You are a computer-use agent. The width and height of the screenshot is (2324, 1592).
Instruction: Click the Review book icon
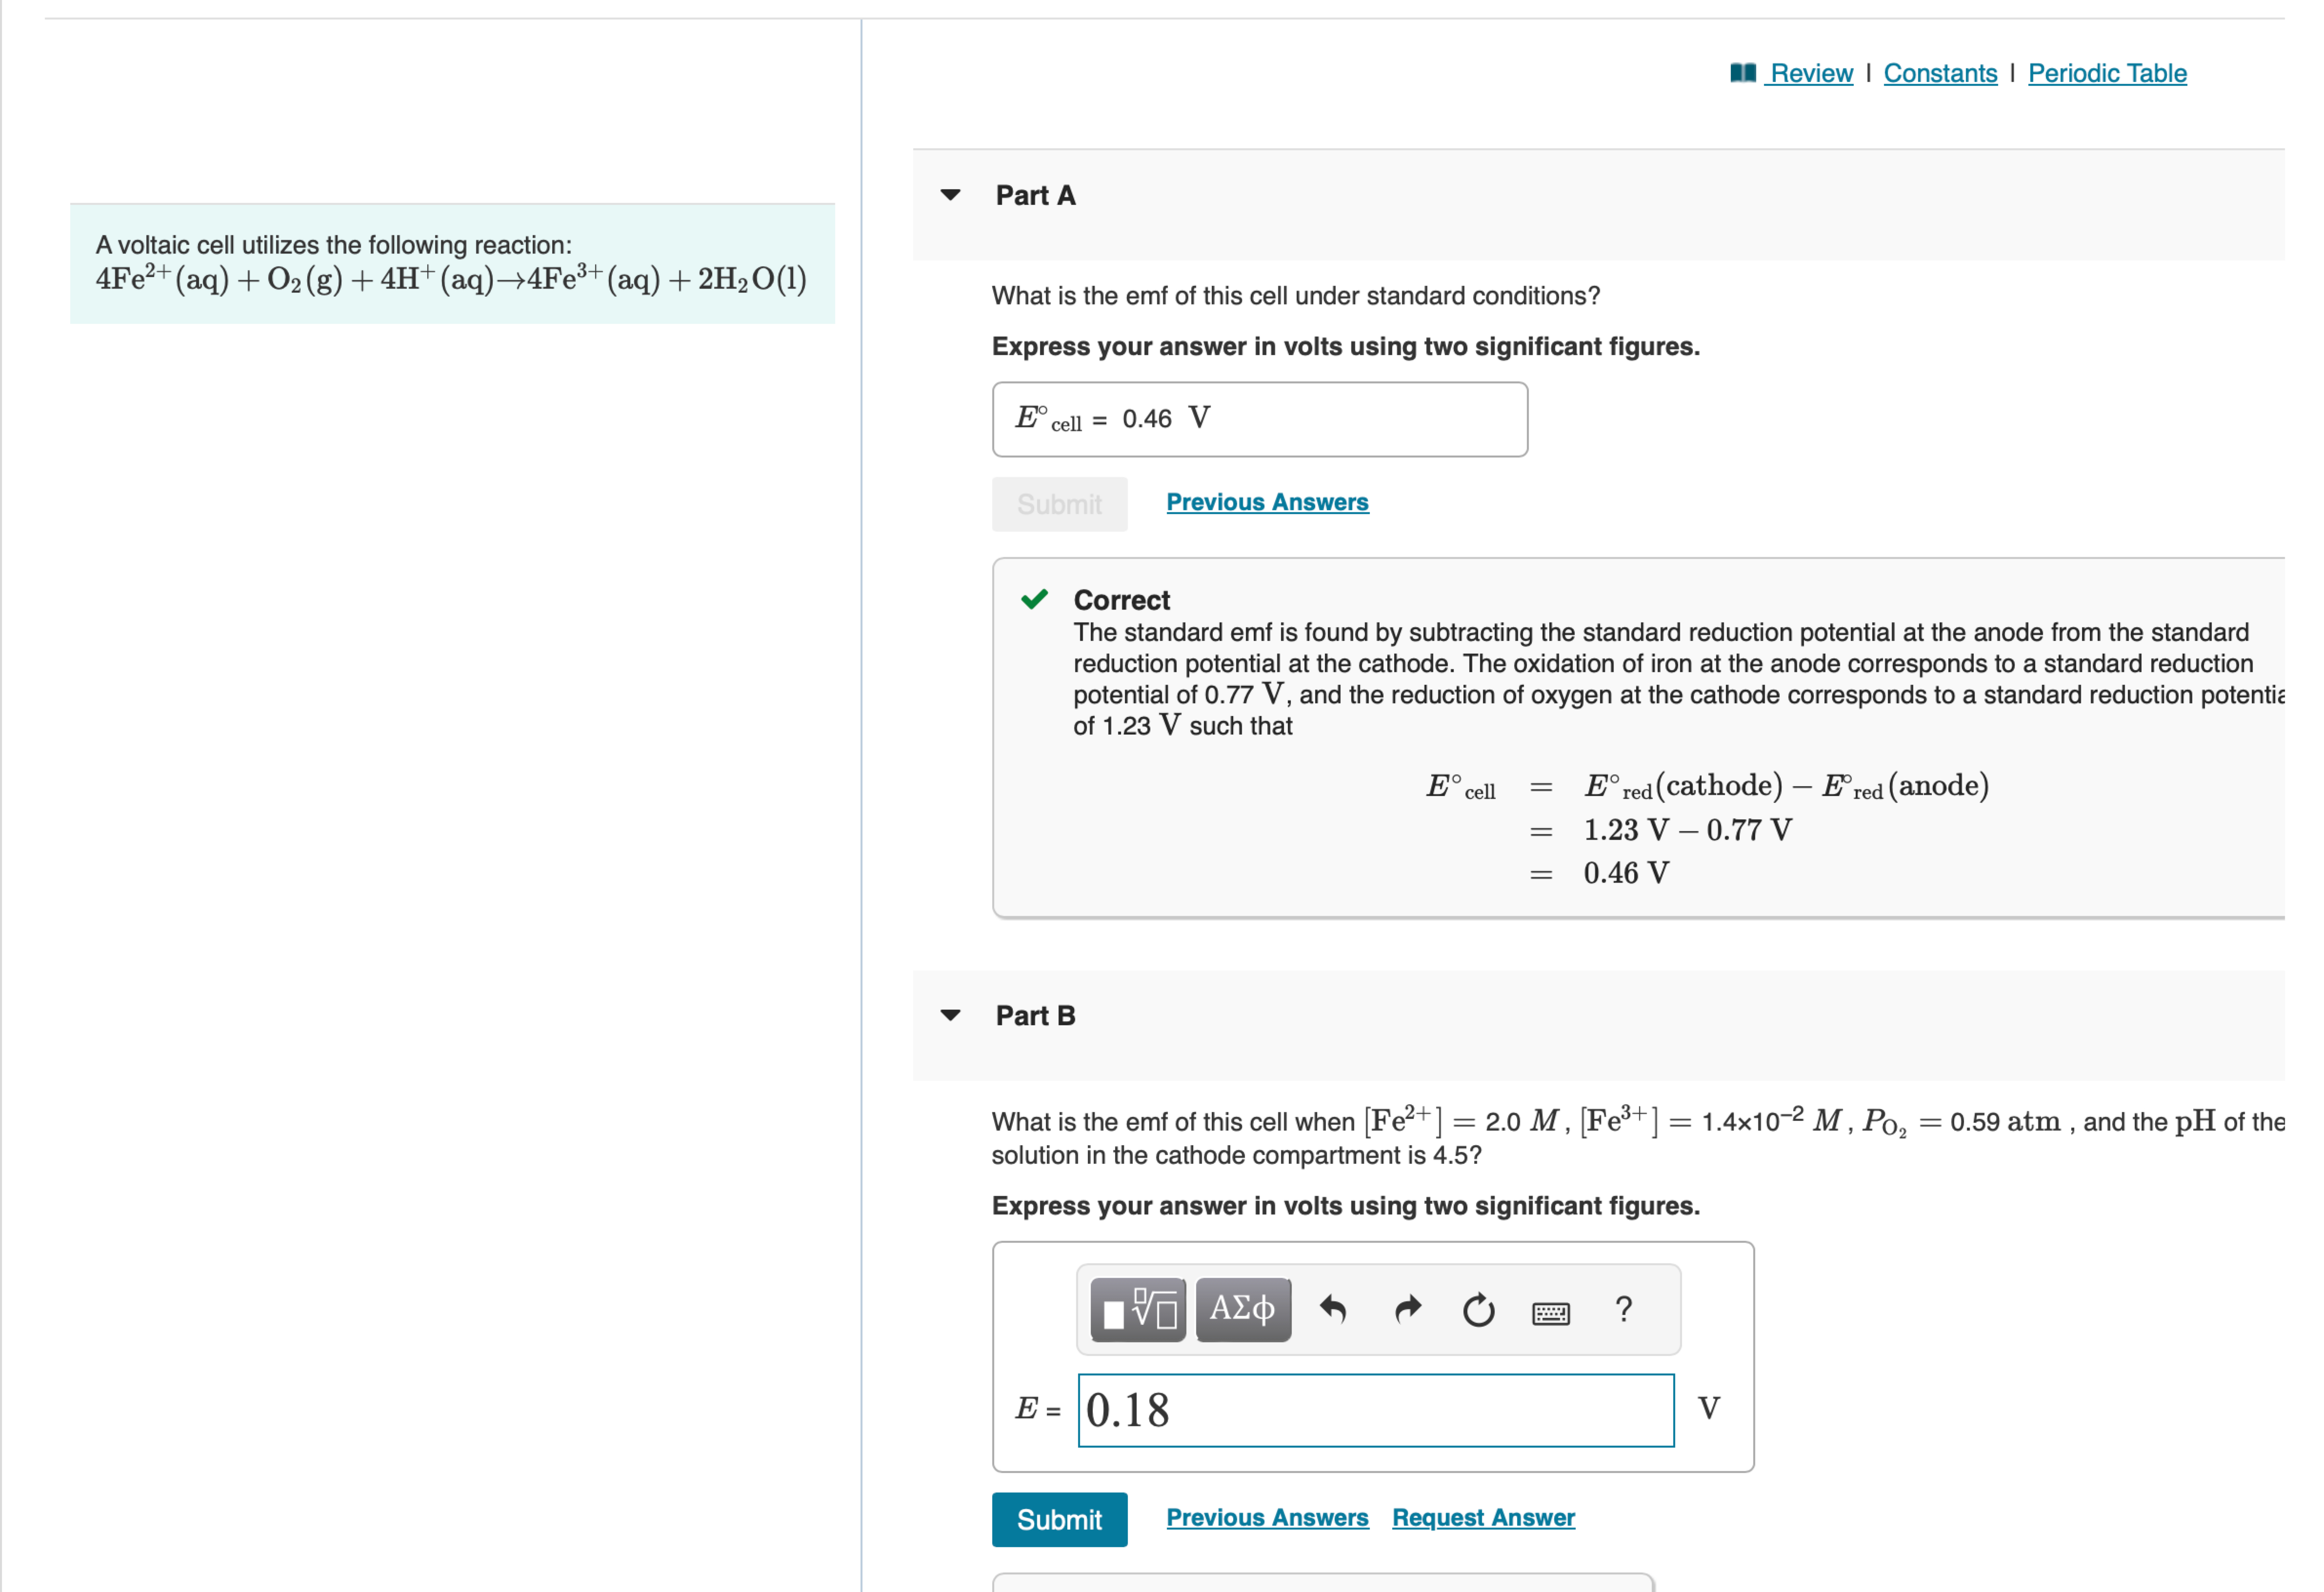click(x=1743, y=73)
